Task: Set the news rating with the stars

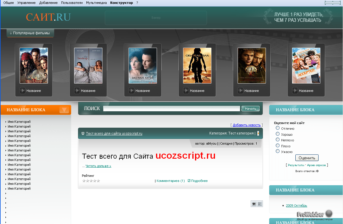Action: pos(91,181)
